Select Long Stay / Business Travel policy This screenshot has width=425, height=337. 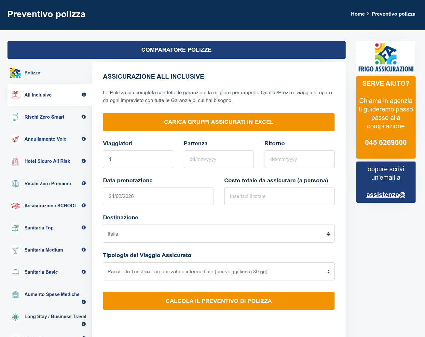[55, 317]
